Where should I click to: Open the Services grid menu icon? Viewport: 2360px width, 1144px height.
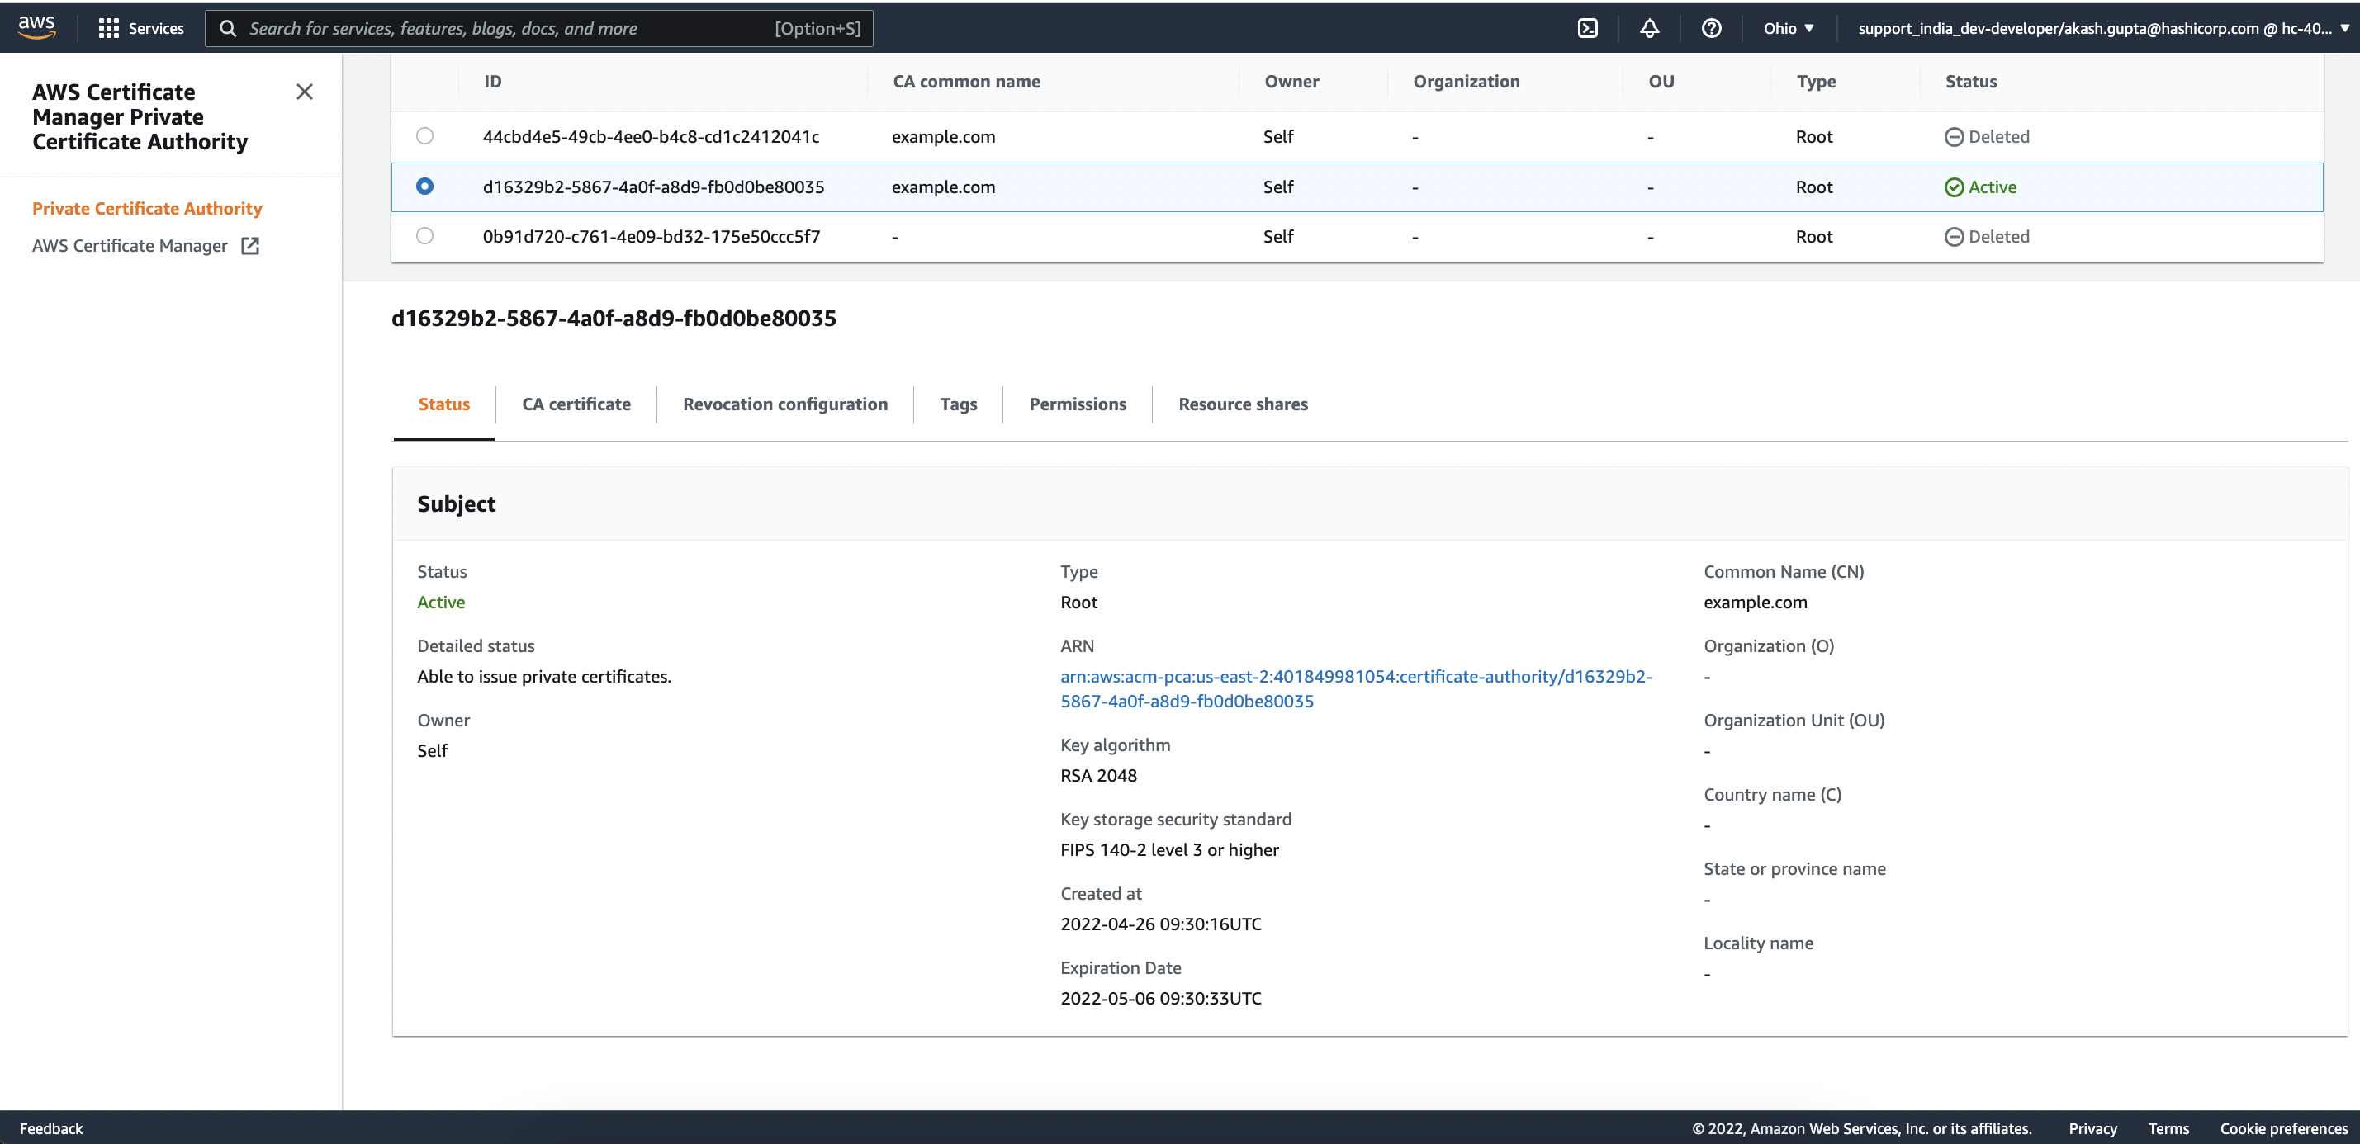[x=108, y=28]
